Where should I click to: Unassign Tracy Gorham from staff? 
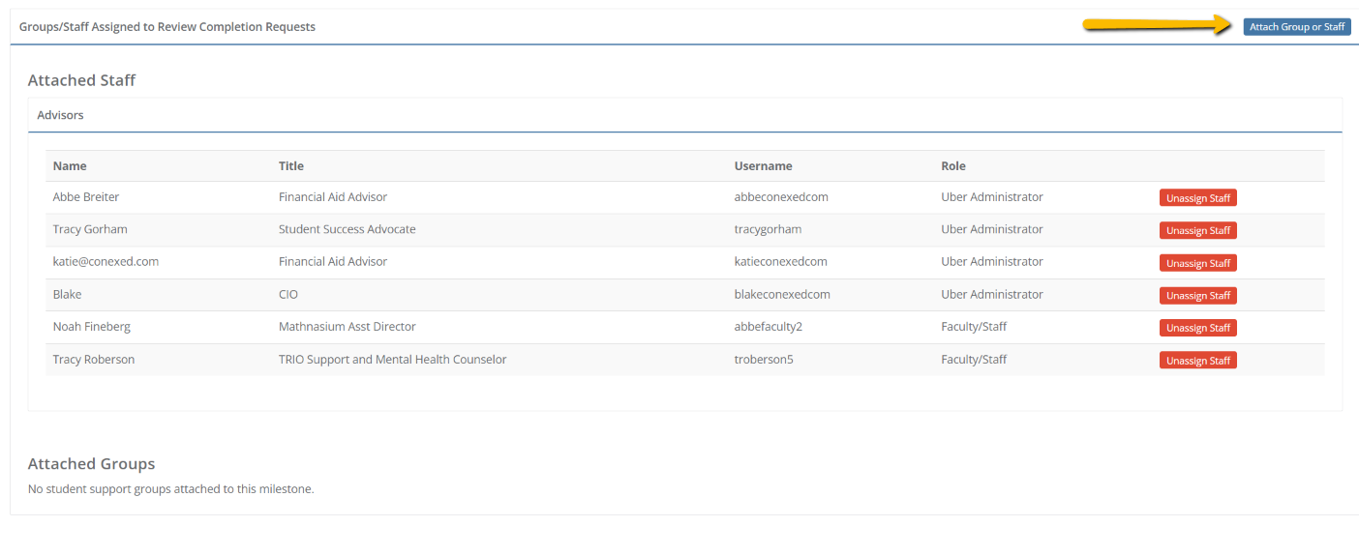coord(1198,230)
